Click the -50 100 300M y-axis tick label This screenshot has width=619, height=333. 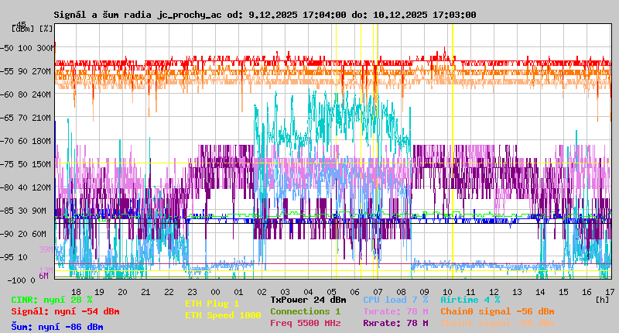pyautogui.click(x=29, y=47)
